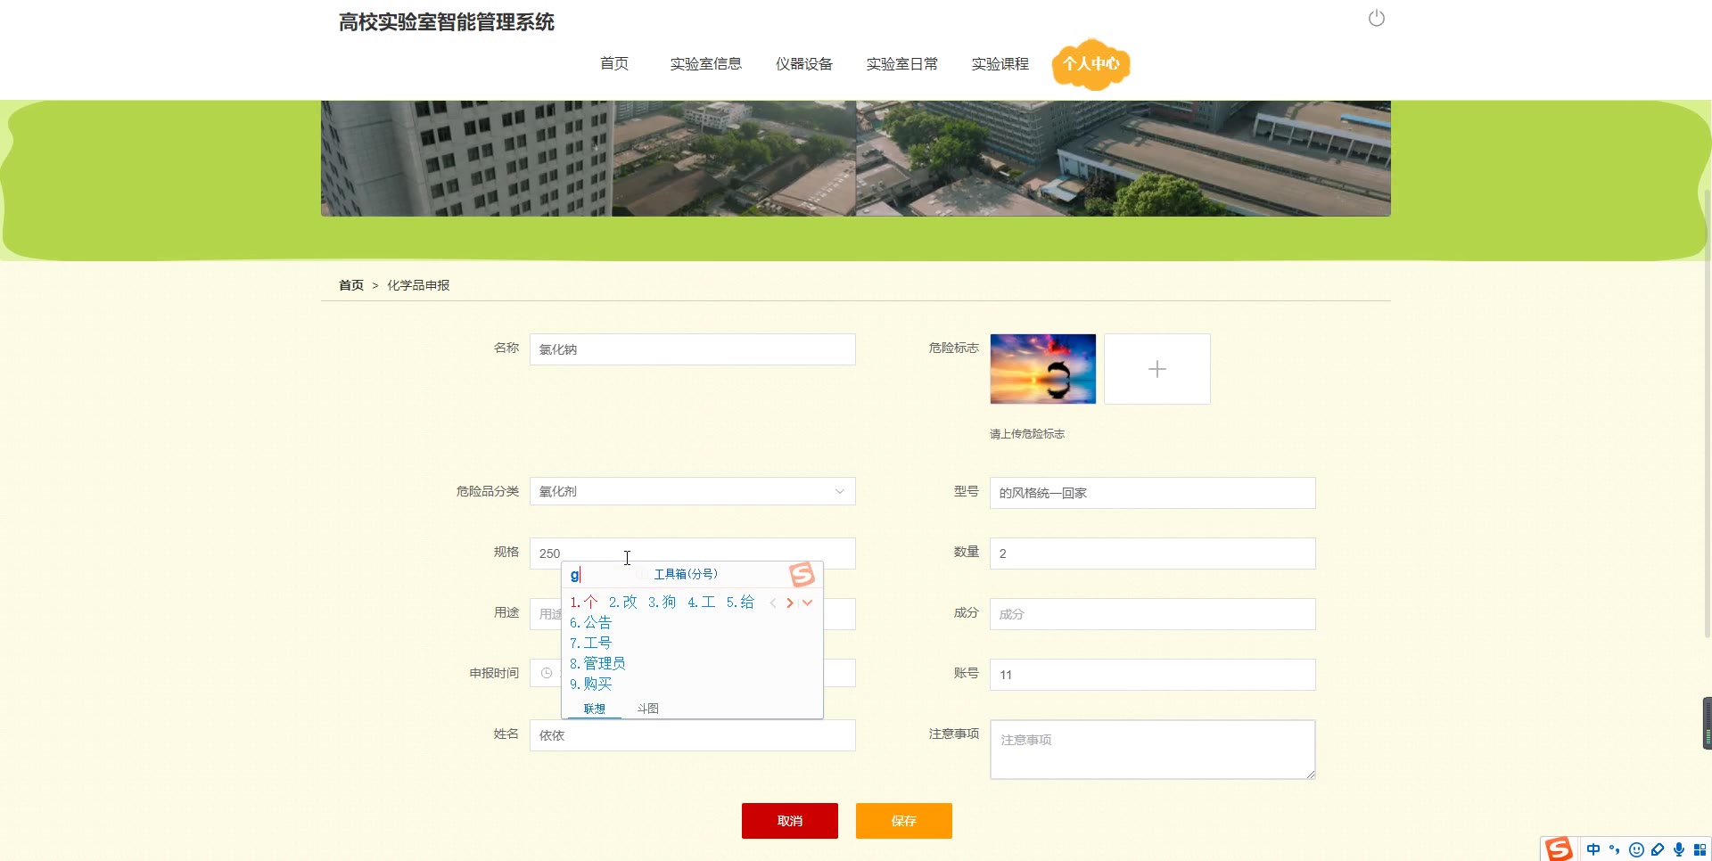Click the power logout icon
The height and width of the screenshot is (861, 1712).
pos(1376,19)
